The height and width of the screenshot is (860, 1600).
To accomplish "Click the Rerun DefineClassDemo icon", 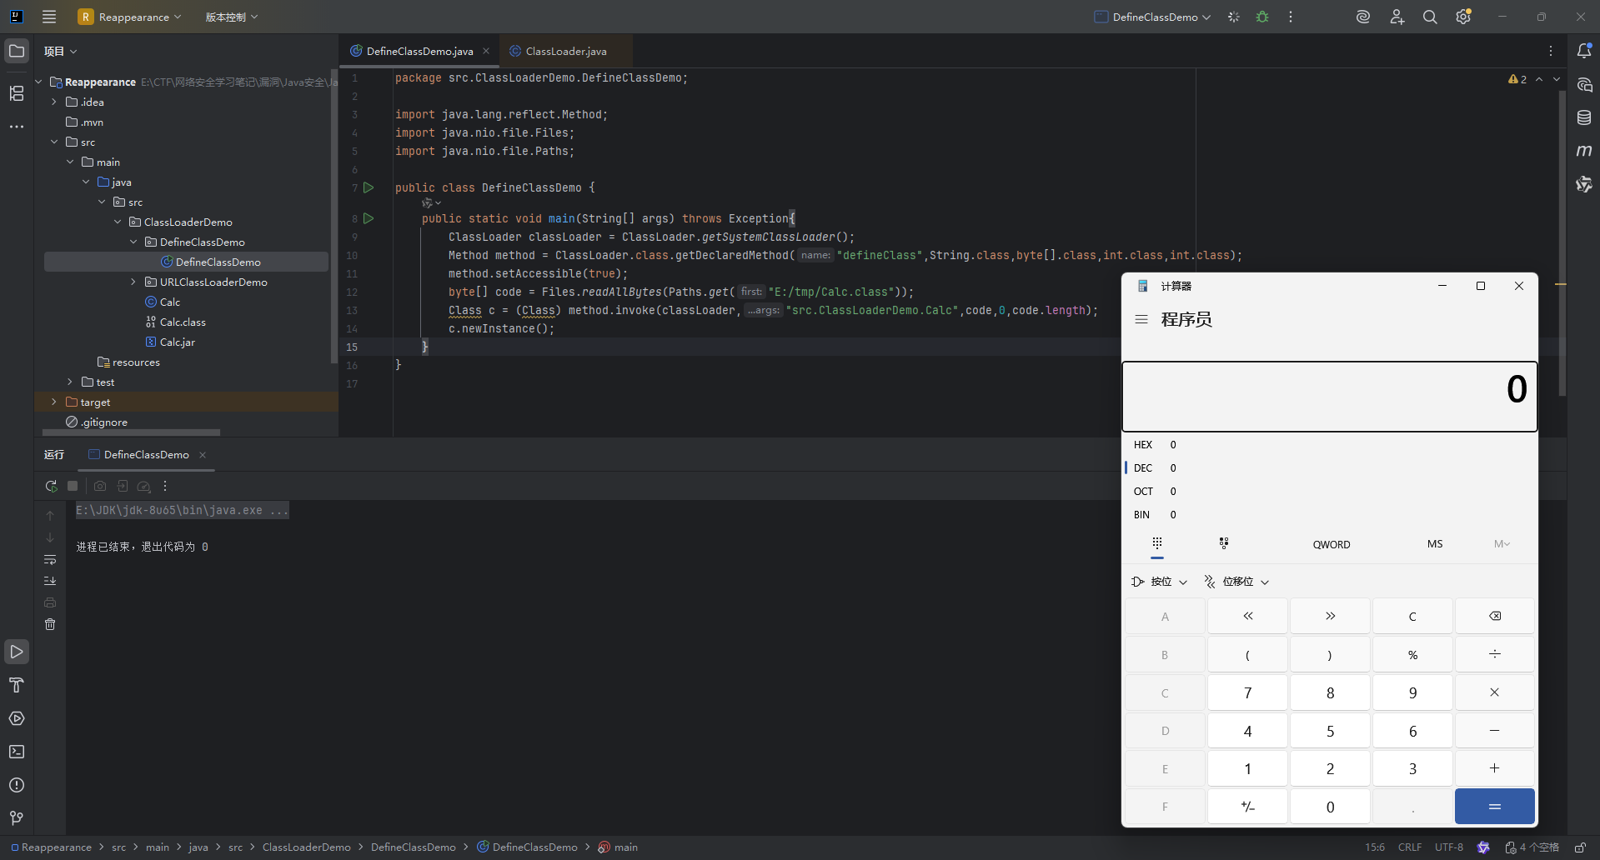I will coord(51,486).
